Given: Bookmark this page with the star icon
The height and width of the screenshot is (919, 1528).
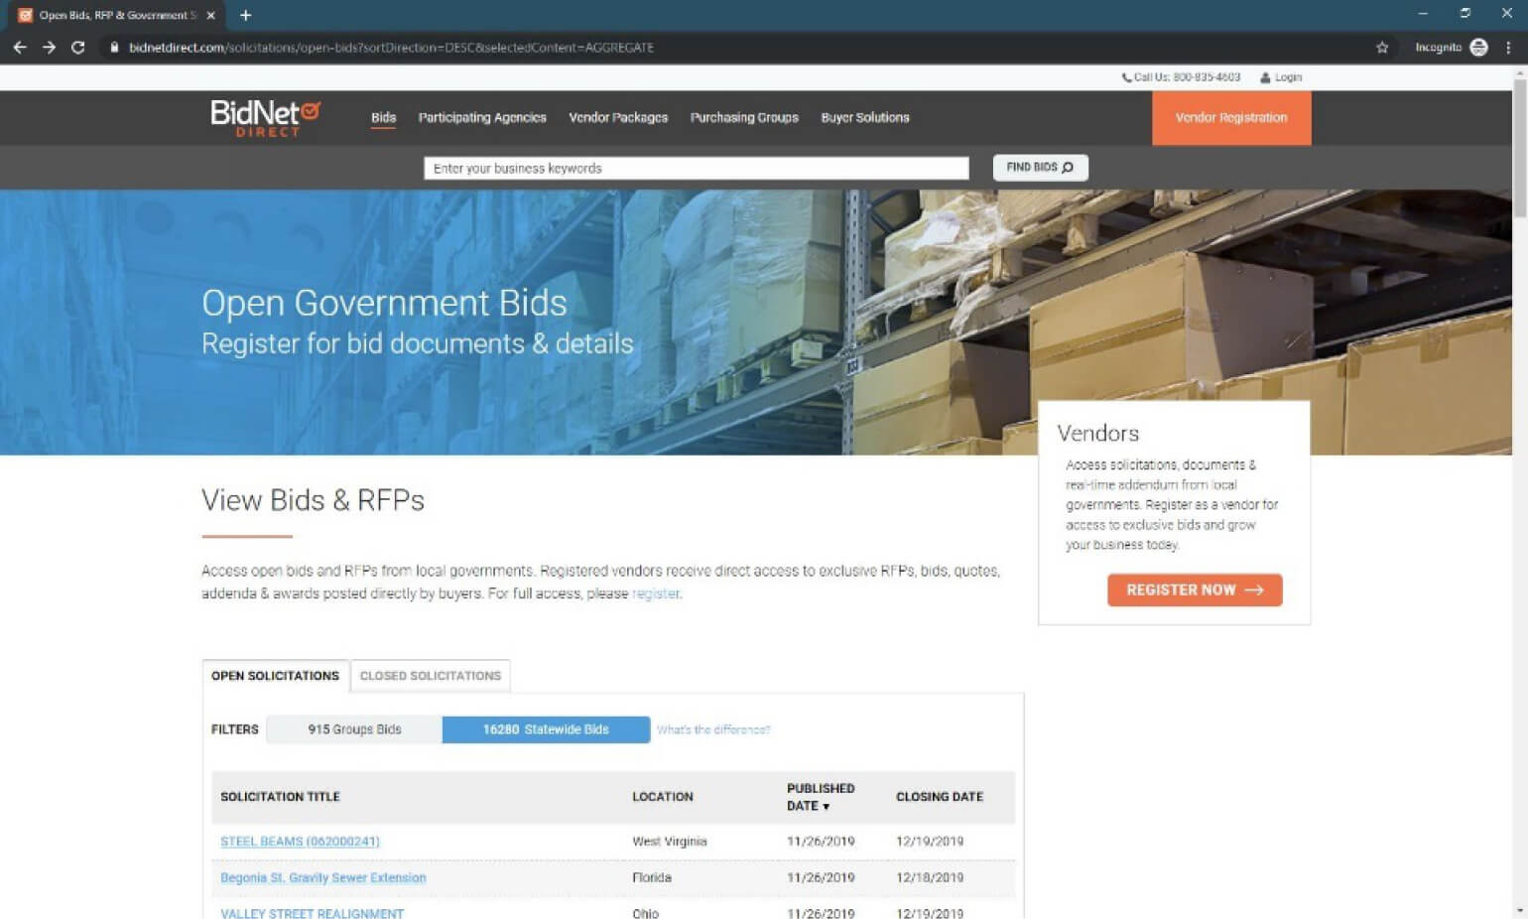Looking at the screenshot, I should 1382,47.
